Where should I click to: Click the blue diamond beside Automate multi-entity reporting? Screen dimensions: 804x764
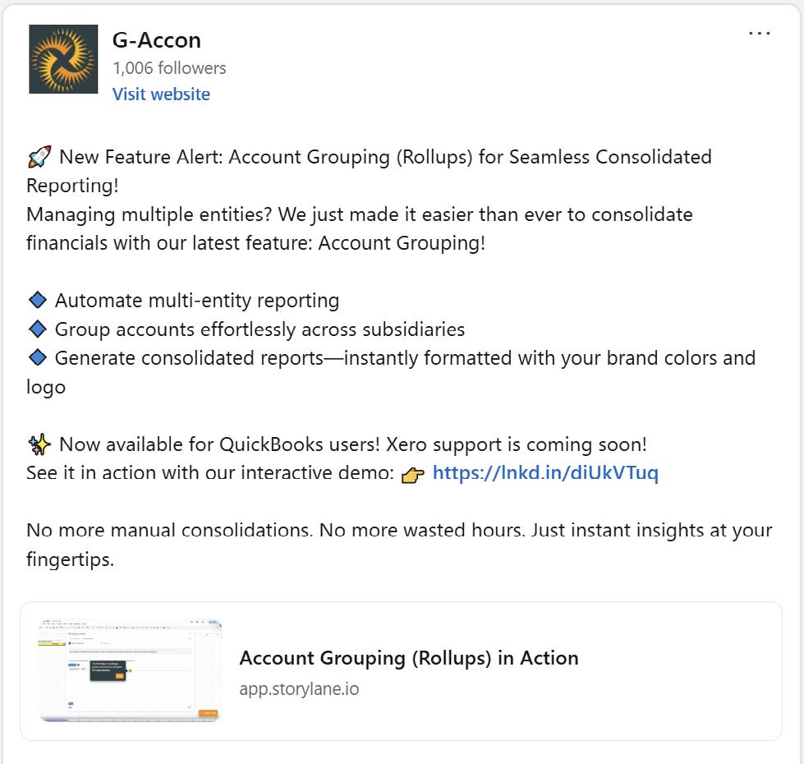37,301
